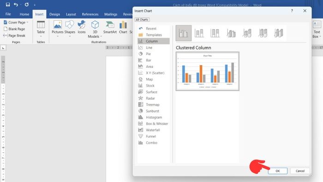Viewport: 323px width, 182px height.
Task: Select Funnel chart category
Action: pos(154,136)
